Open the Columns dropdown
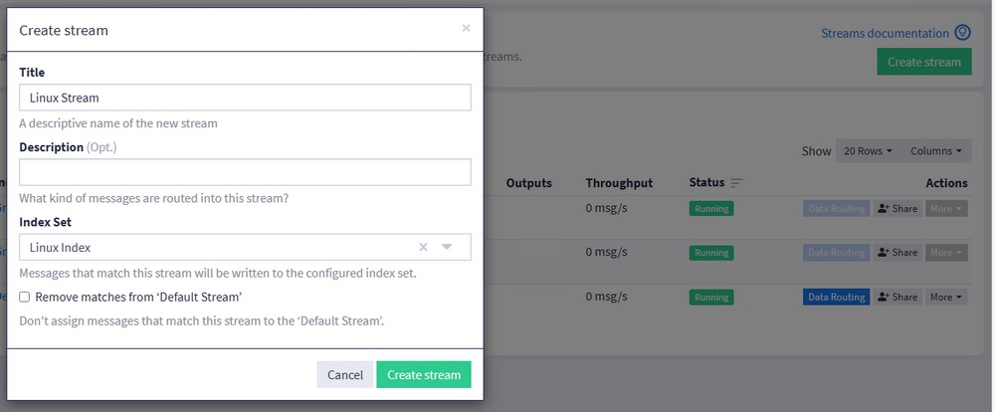This screenshot has height=412, width=995. 936,151
